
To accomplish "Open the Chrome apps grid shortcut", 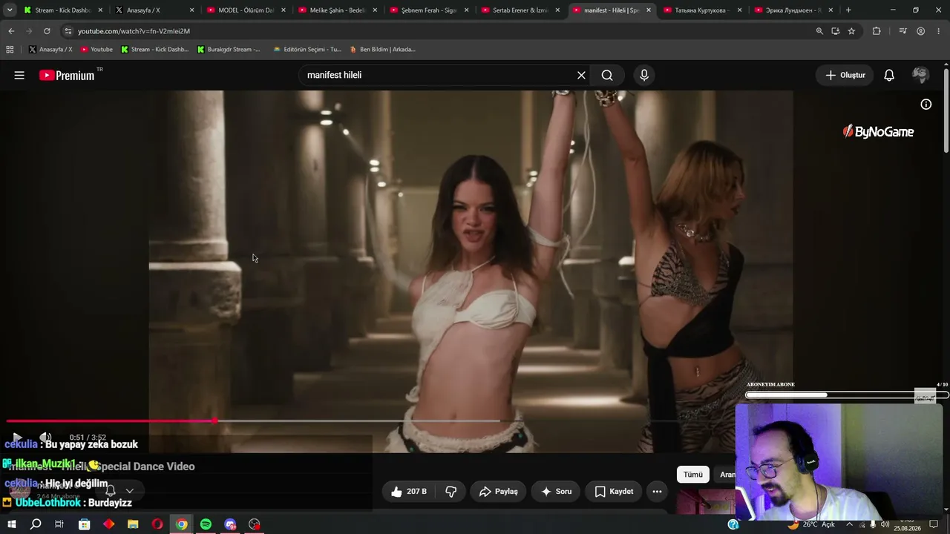I will [10, 50].
